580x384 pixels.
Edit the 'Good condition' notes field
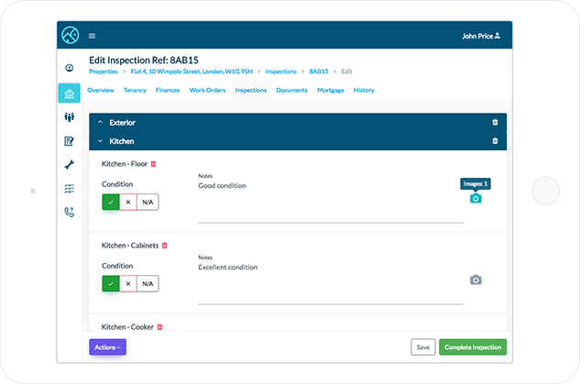(331, 202)
